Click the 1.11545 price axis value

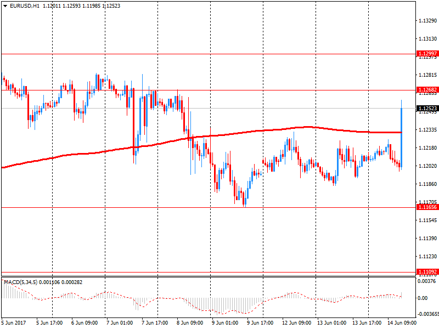point(427,220)
